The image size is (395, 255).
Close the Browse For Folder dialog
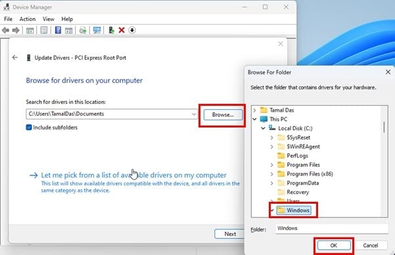point(388,72)
